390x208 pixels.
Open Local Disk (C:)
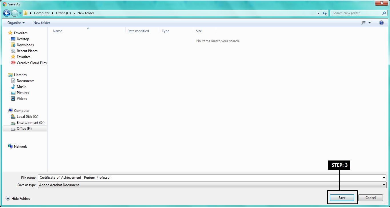point(27,117)
